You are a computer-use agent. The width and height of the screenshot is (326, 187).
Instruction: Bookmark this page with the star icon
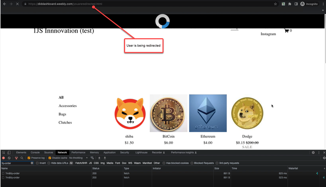click(x=276, y=4)
